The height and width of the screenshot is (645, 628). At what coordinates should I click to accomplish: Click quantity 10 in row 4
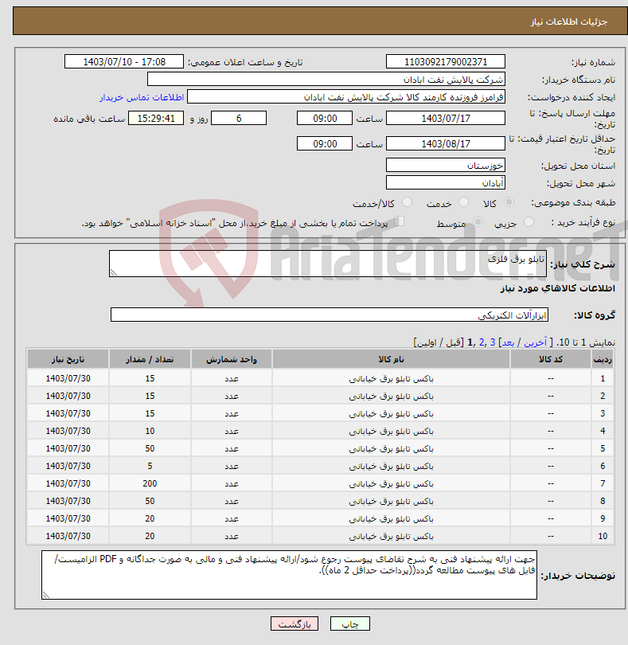[x=150, y=431]
